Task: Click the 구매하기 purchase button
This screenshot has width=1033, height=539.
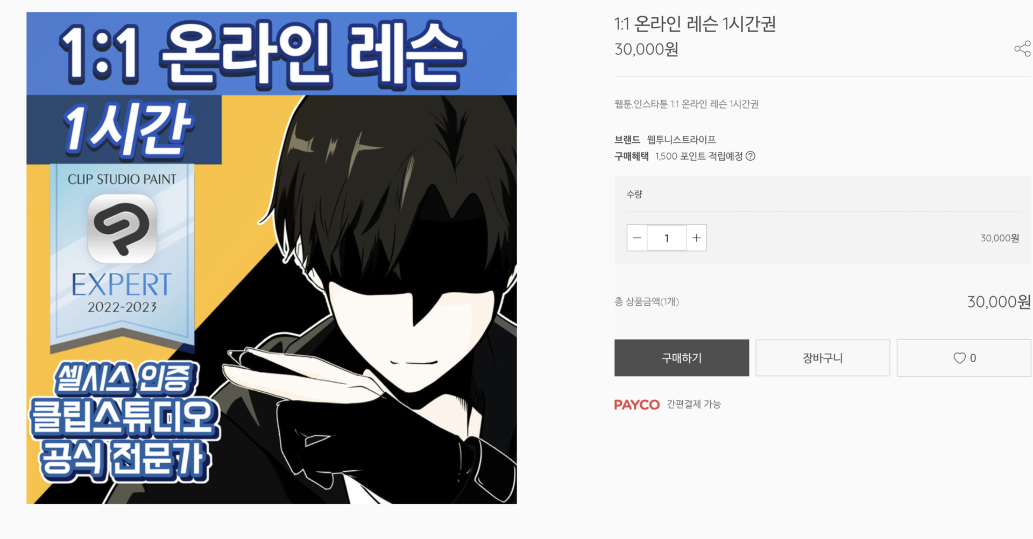Action: point(682,358)
